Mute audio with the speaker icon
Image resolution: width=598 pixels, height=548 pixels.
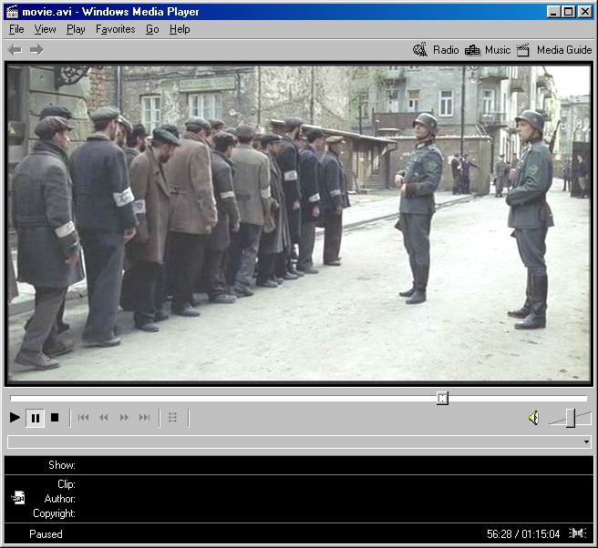534,418
